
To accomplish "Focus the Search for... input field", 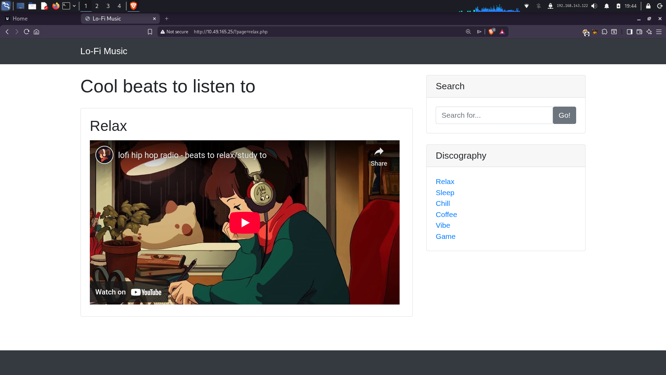I will [494, 115].
